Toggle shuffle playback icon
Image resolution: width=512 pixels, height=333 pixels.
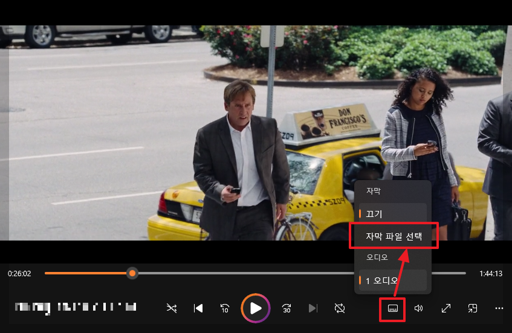point(172,308)
